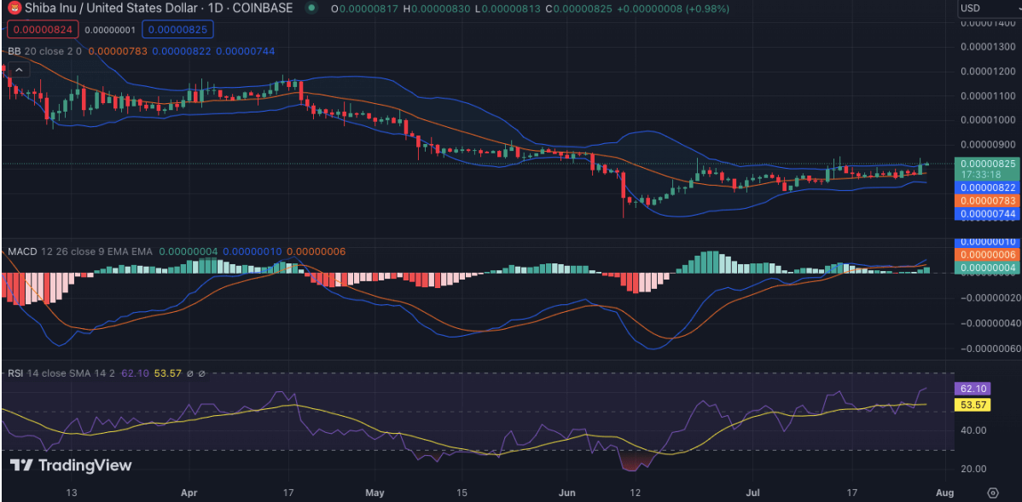The image size is (1022, 502).
Task: Click the 0.00001000 price axis label
Action: 990,120
